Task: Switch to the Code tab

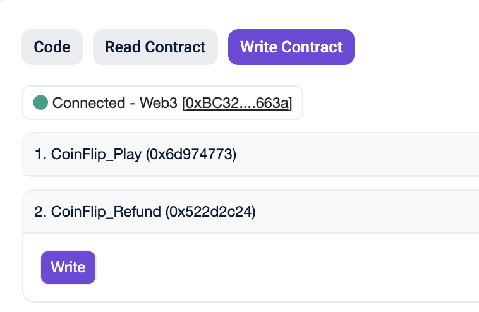Action: click(x=52, y=47)
